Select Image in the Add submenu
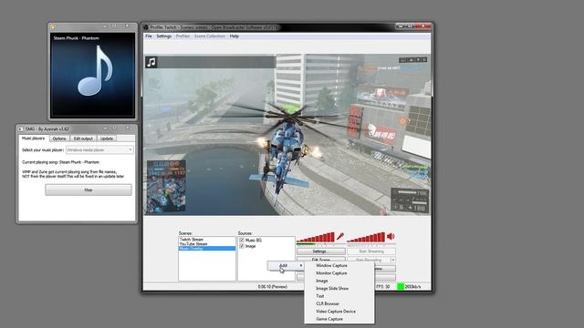 pyautogui.click(x=322, y=282)
